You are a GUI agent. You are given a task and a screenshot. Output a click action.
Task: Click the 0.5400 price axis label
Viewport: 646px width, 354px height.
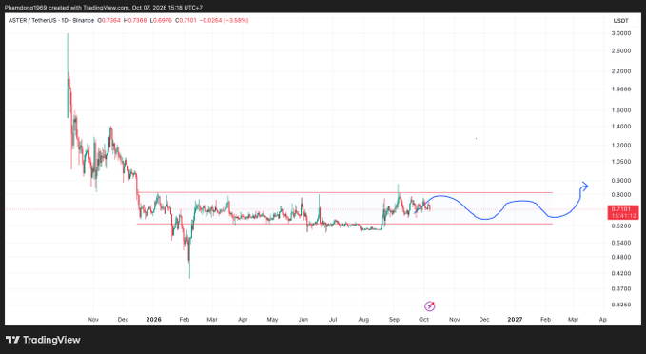tap(621, 243)
